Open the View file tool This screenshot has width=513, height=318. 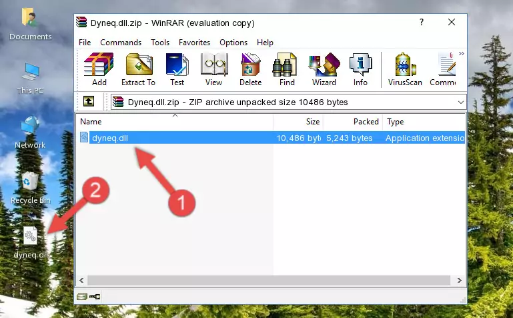click(x=214, y=69)
